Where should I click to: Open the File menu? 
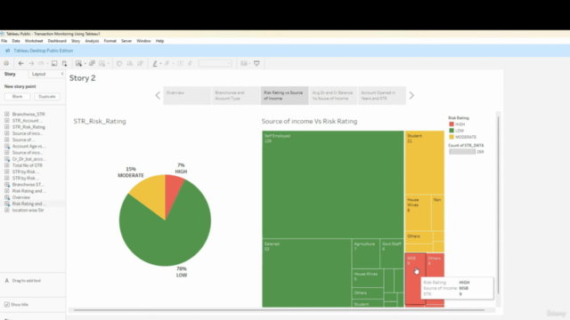4,41
